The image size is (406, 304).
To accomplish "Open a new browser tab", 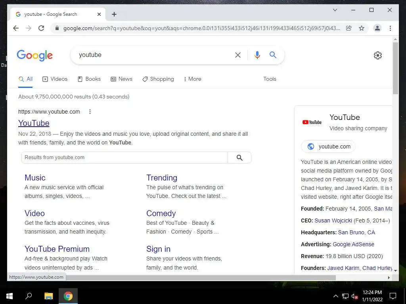I will pos(114,14).
